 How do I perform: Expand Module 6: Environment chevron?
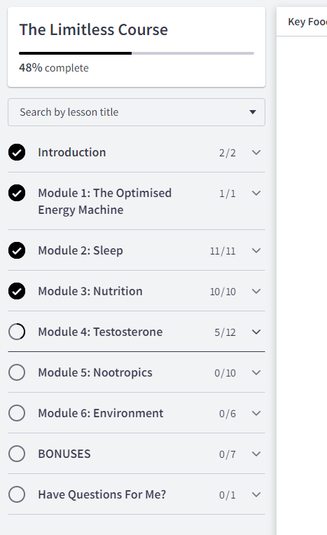tap(256, 413)
